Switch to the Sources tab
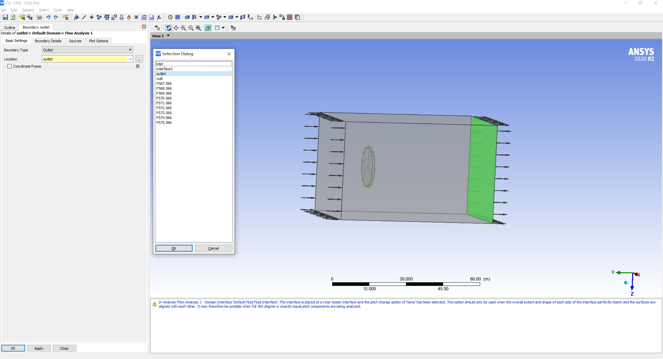The image size is (663, 359). 75,41
